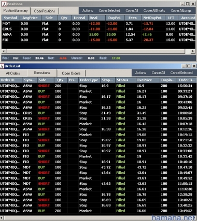
Task: Select the CRUS position row
Action: coord(98,29)
